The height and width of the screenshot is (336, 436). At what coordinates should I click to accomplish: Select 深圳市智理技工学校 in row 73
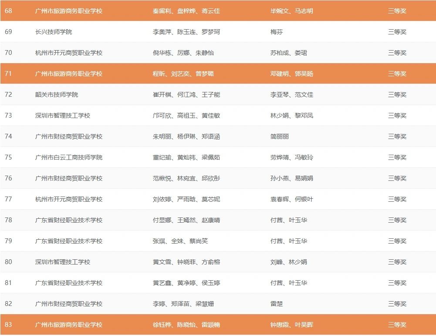click(63, 115)
